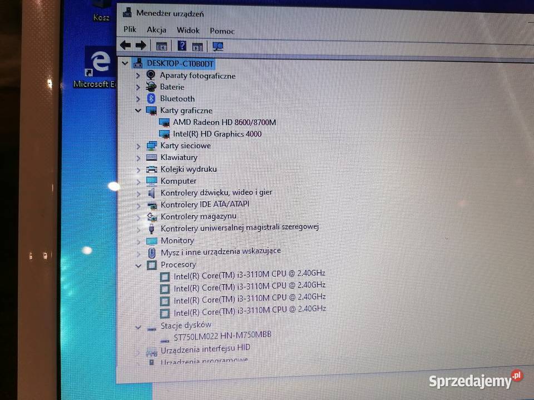
Task: Click the mouse icon of Mysz i inne urządzenia
Action: (152, 253)
